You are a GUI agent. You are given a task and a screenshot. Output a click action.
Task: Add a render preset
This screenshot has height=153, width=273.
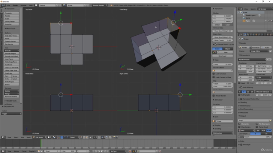pos(267,59)
